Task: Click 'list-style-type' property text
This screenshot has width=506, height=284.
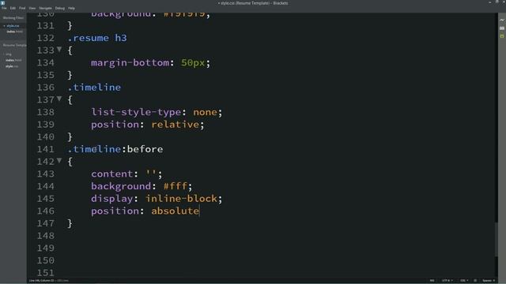Action: point(136,112)
